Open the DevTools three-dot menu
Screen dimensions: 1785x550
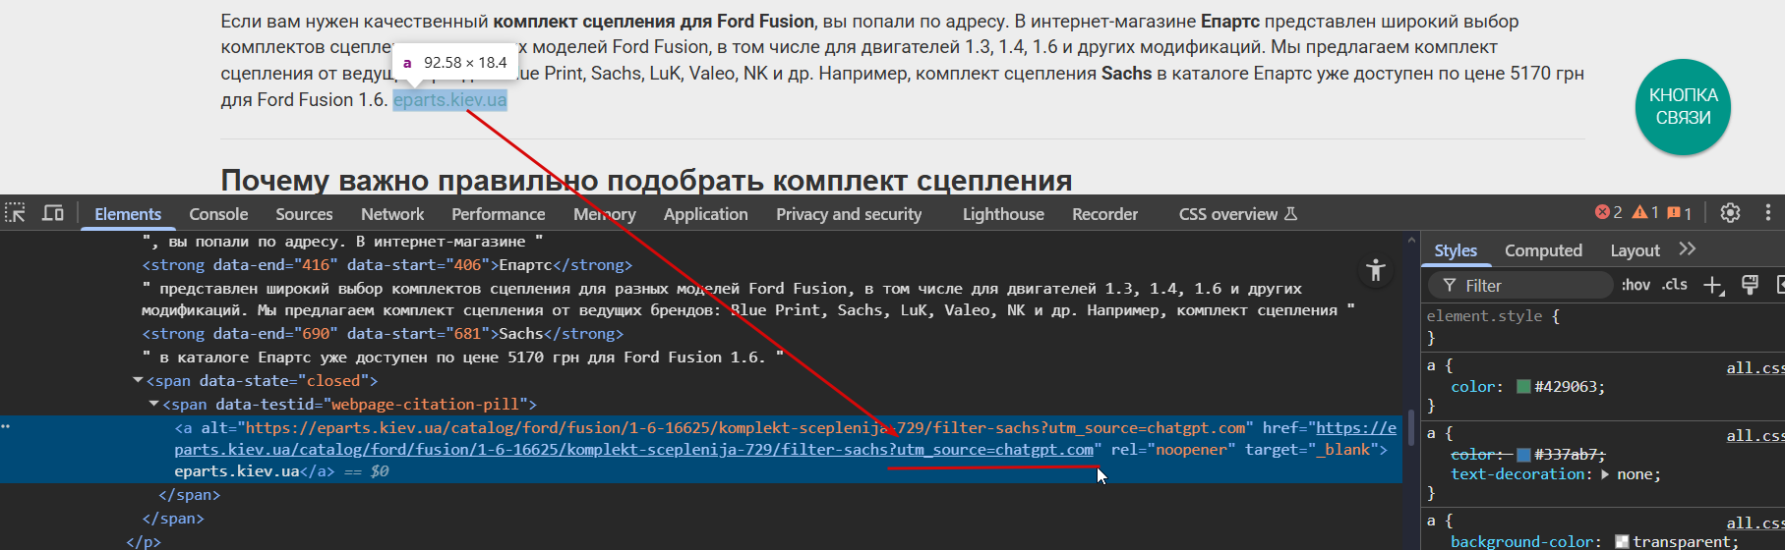click(1767, 213)
